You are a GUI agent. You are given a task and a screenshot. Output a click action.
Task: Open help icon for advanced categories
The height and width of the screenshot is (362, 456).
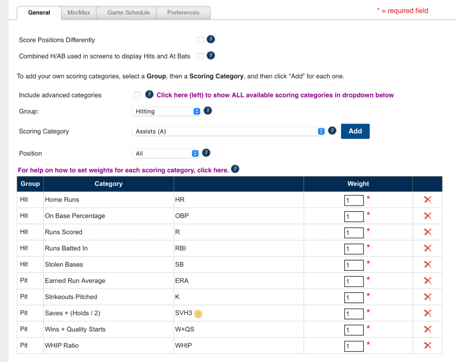pyautogui.click(x=149, y=94)
